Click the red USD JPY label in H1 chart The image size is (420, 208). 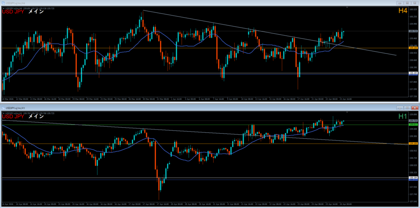pos(14,117)
